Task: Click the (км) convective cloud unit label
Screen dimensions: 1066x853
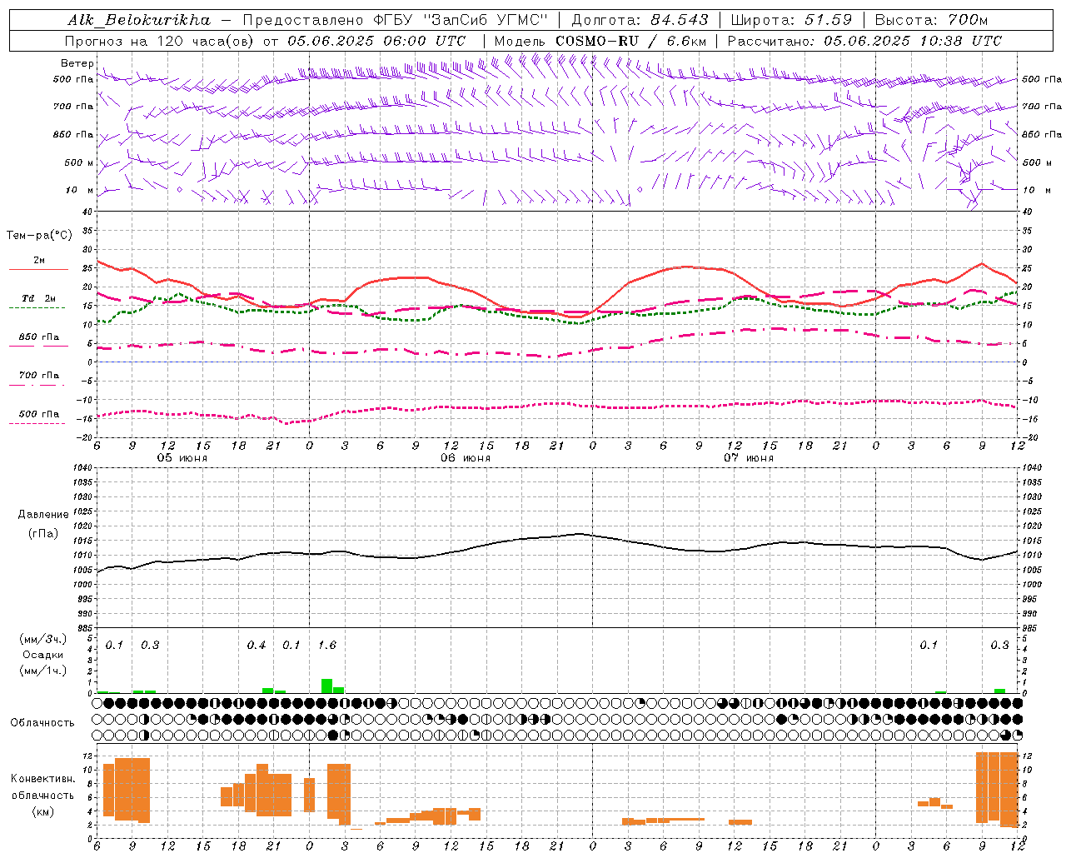Action: (x=43, y=811)
